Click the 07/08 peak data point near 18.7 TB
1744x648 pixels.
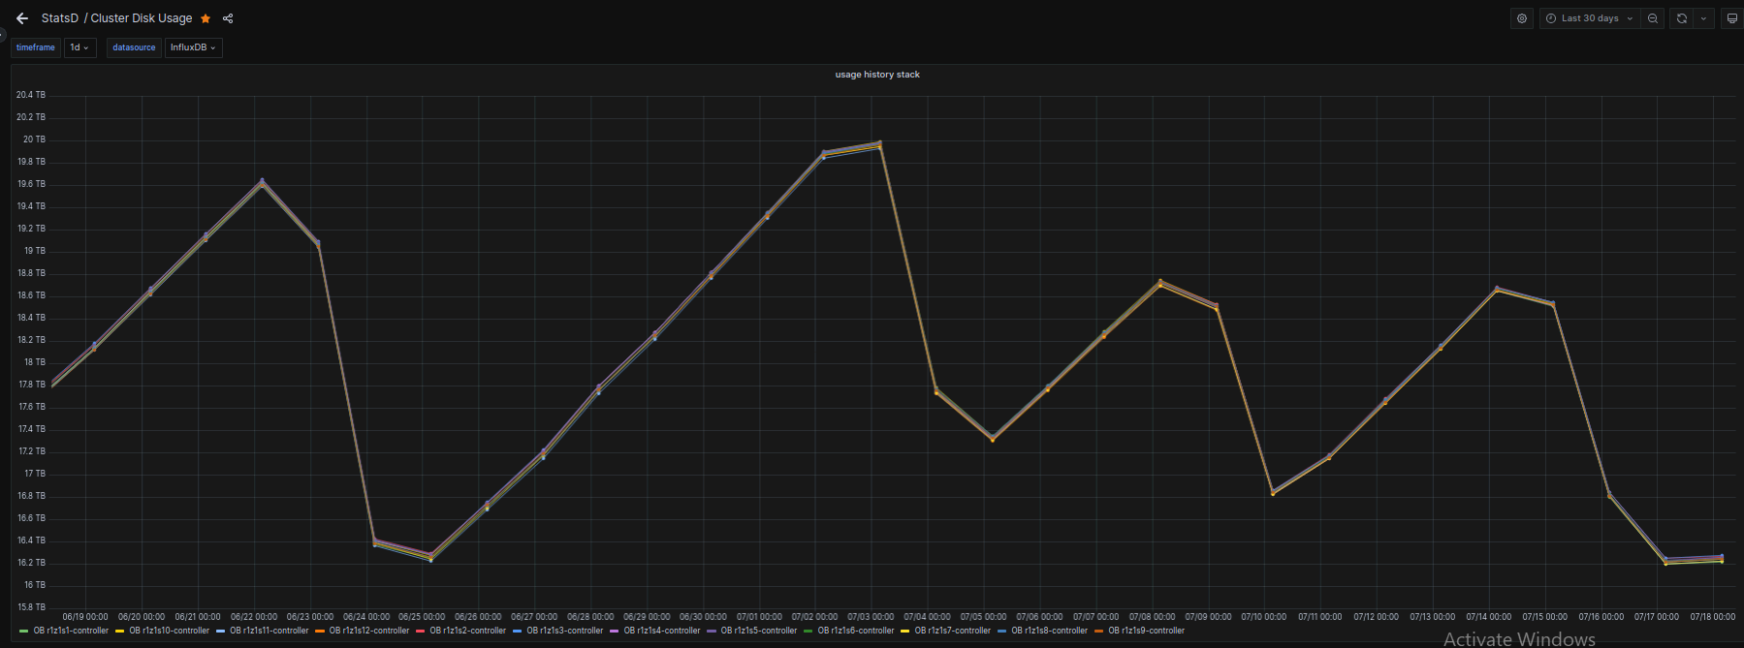click(1160, 283)
